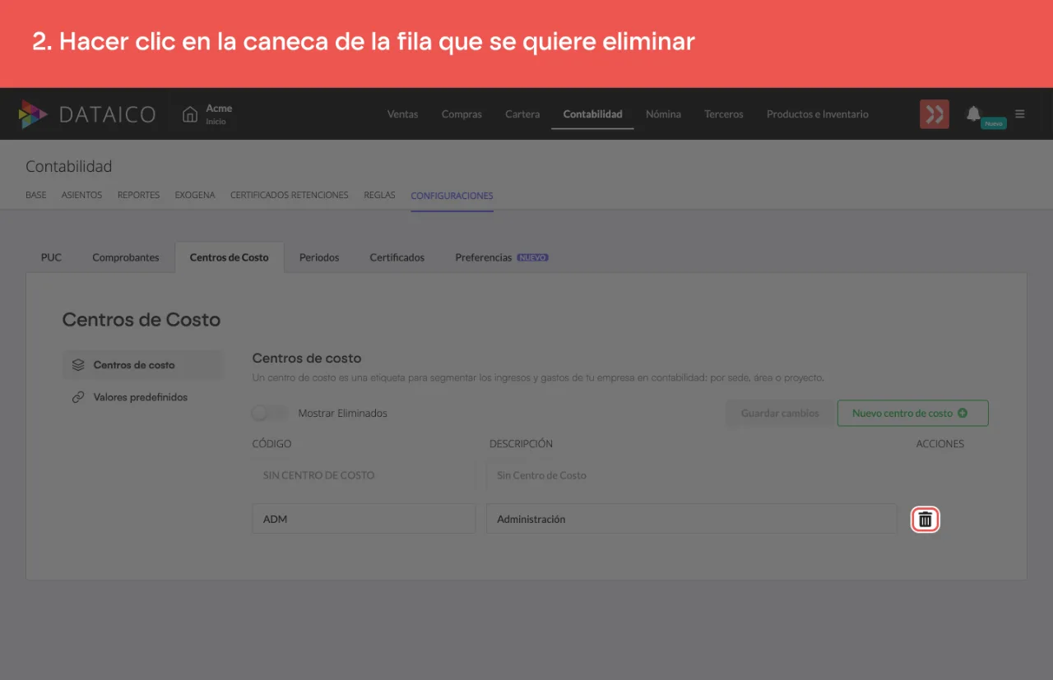Select the CONFIGURACIONES sub-tab
The width and height of the screenshot is (1053, 680).
(x=452, y=196)
